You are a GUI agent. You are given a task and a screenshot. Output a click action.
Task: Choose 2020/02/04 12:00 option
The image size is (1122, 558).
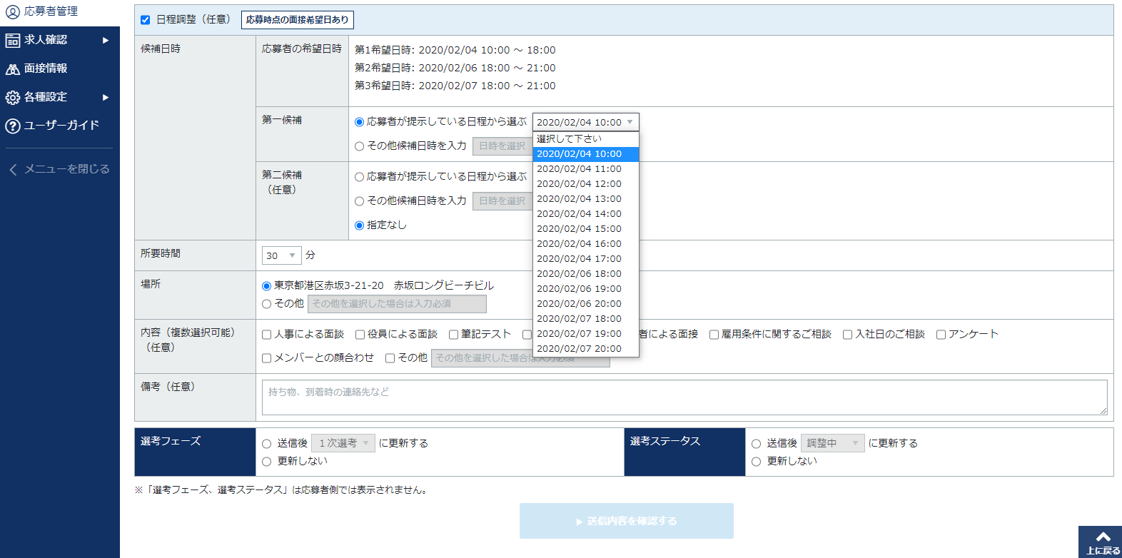(586, 184)
